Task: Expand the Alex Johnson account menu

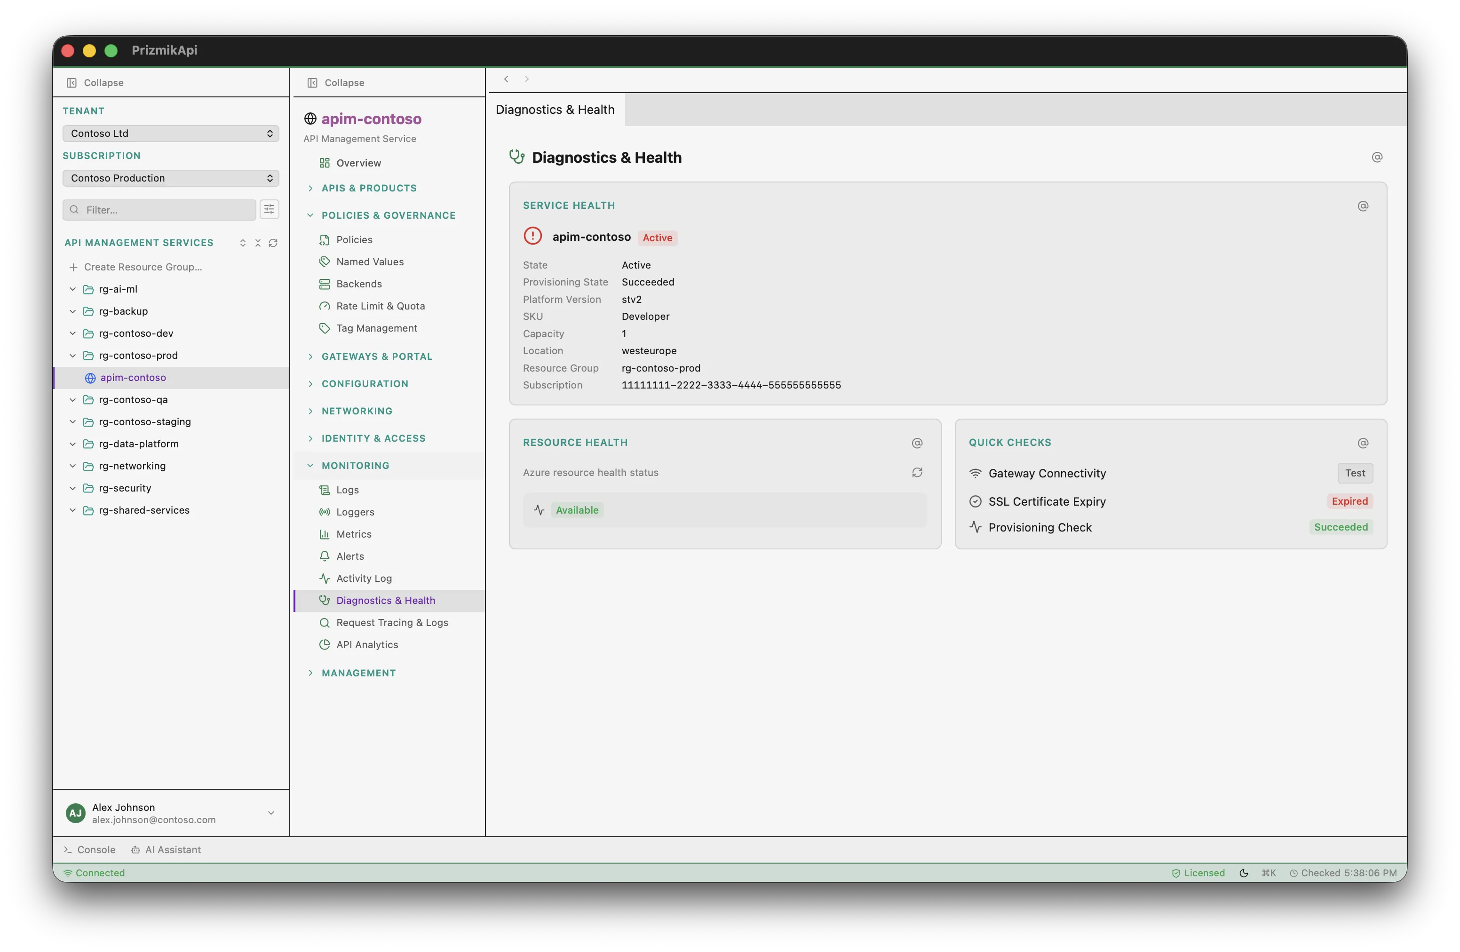Action: click(270, 812)
